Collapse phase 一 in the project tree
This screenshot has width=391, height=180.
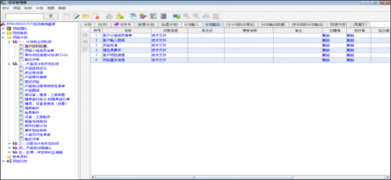click(x=9, y=42)
